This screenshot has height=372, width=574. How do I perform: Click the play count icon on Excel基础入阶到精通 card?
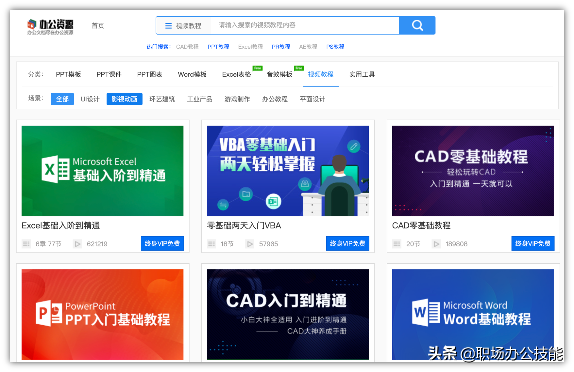coord(77,244)
